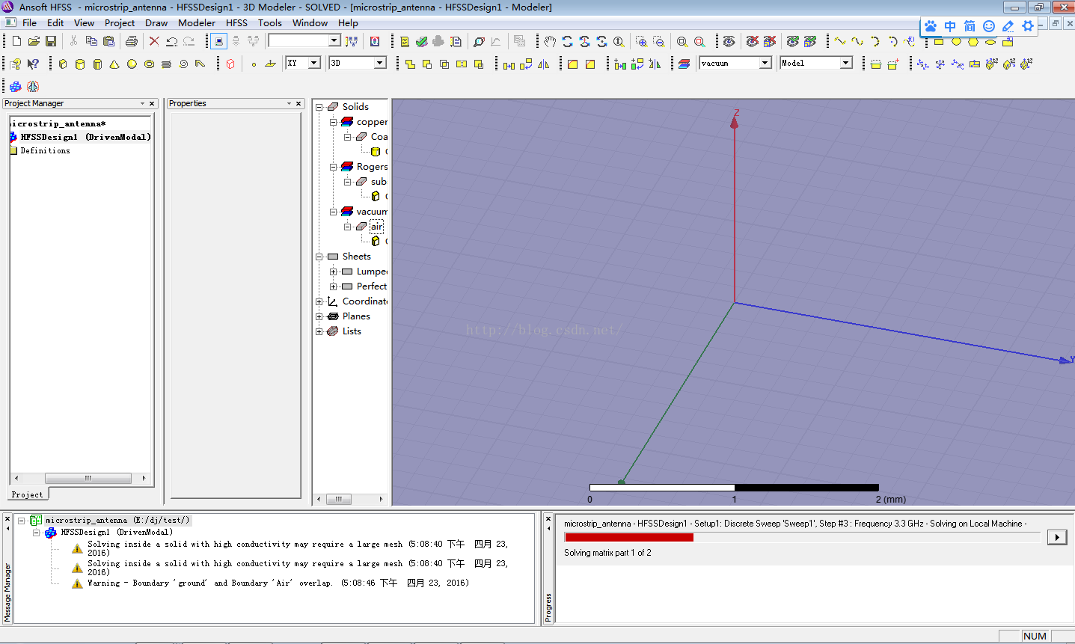The height and width of the screenshot is (644, 1075).
Task: Click the Unite boolean icon
Action: pos(410,64)
